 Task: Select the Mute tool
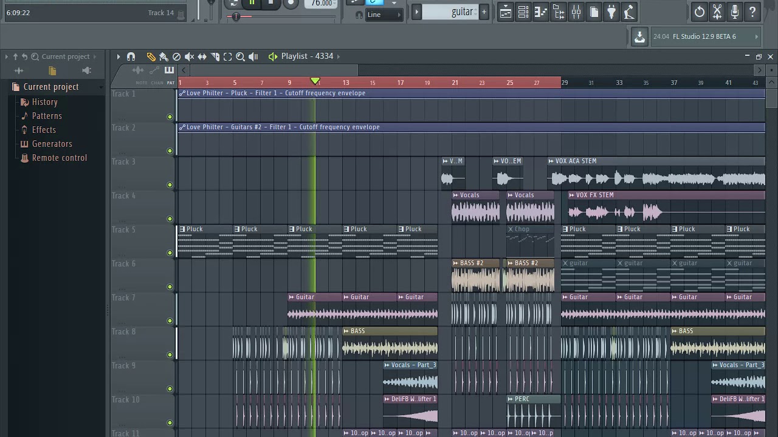coord(189,56)
